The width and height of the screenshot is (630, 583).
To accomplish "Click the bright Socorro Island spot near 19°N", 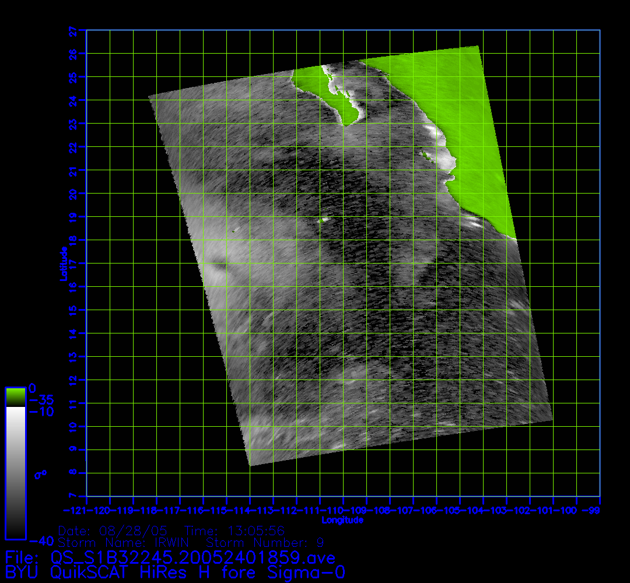I will pyautogui.click(x=323, y=220).
